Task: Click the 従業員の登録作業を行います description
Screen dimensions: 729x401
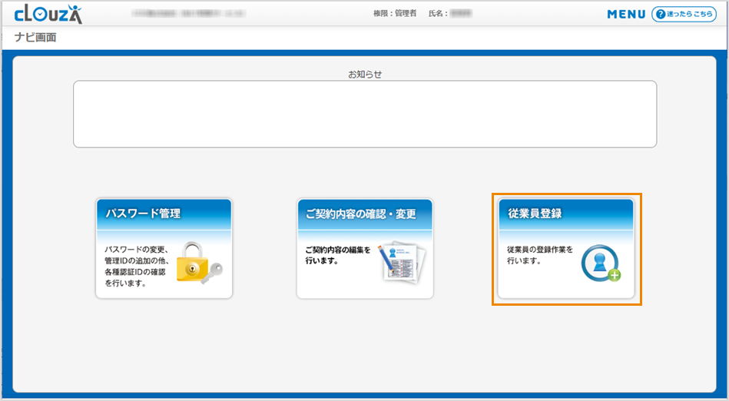Action: pos(539,255)
